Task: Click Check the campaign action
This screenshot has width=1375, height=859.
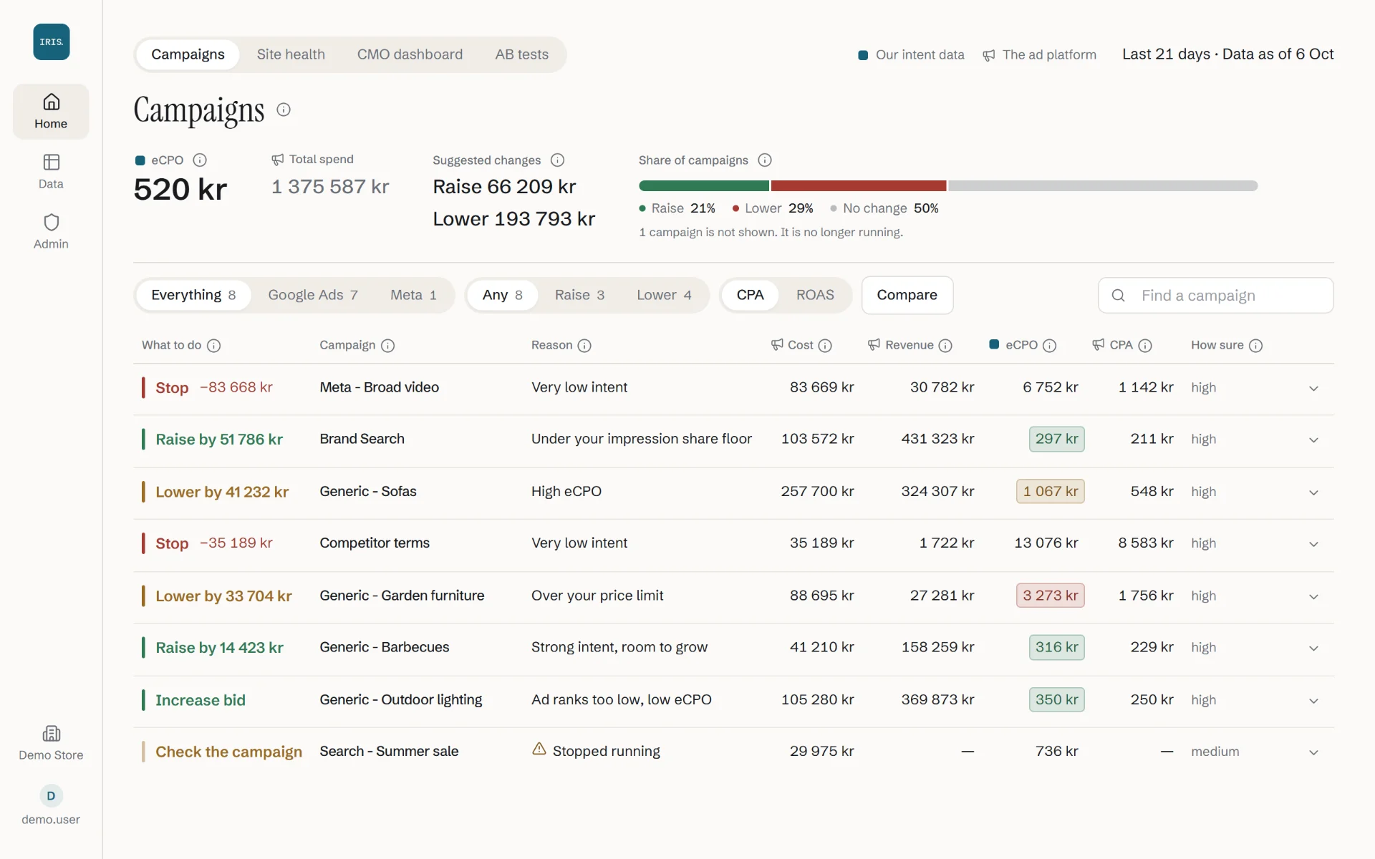Action: 228,752
